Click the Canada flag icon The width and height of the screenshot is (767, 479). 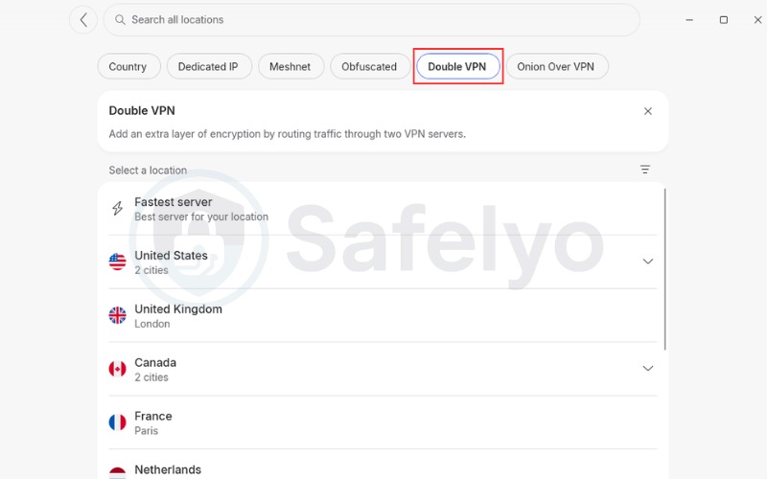tap(117, 369)
